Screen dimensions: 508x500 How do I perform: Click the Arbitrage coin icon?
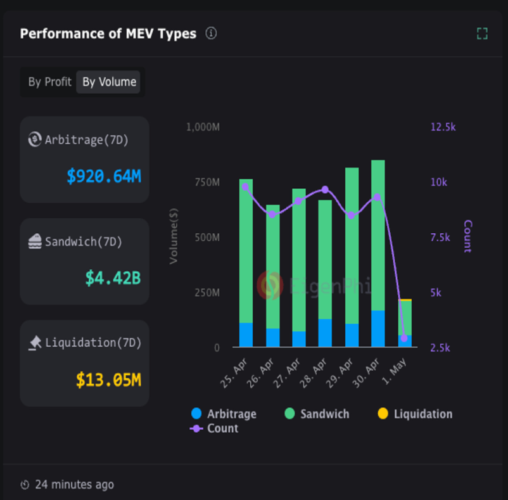(35, 139)
